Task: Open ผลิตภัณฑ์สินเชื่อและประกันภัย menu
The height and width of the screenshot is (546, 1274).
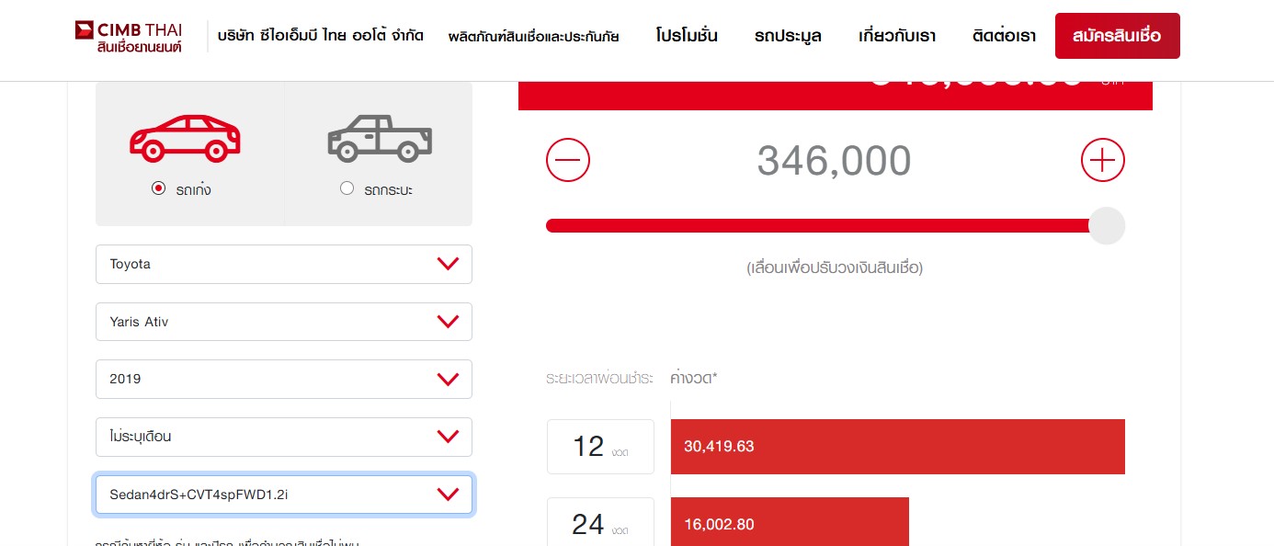Action: (x=533, y=37)
